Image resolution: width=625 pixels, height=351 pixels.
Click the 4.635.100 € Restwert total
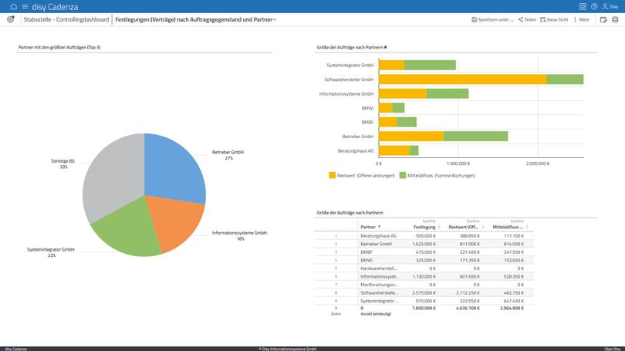tap(468, 308)
